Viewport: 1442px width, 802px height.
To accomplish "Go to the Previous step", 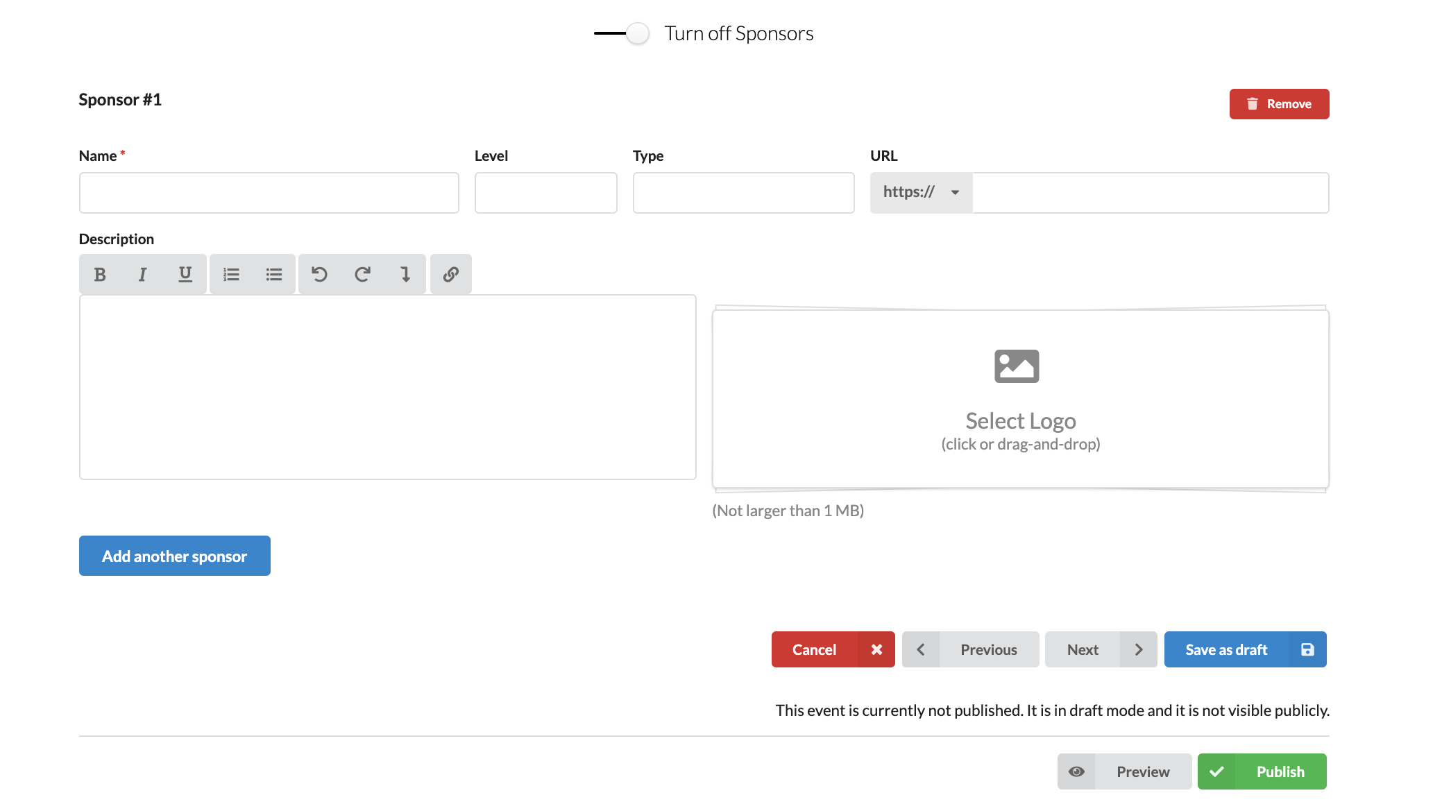I will [971, 649].
